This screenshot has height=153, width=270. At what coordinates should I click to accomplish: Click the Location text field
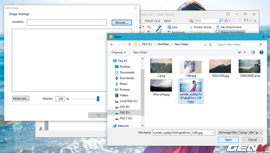coord(67,22)
